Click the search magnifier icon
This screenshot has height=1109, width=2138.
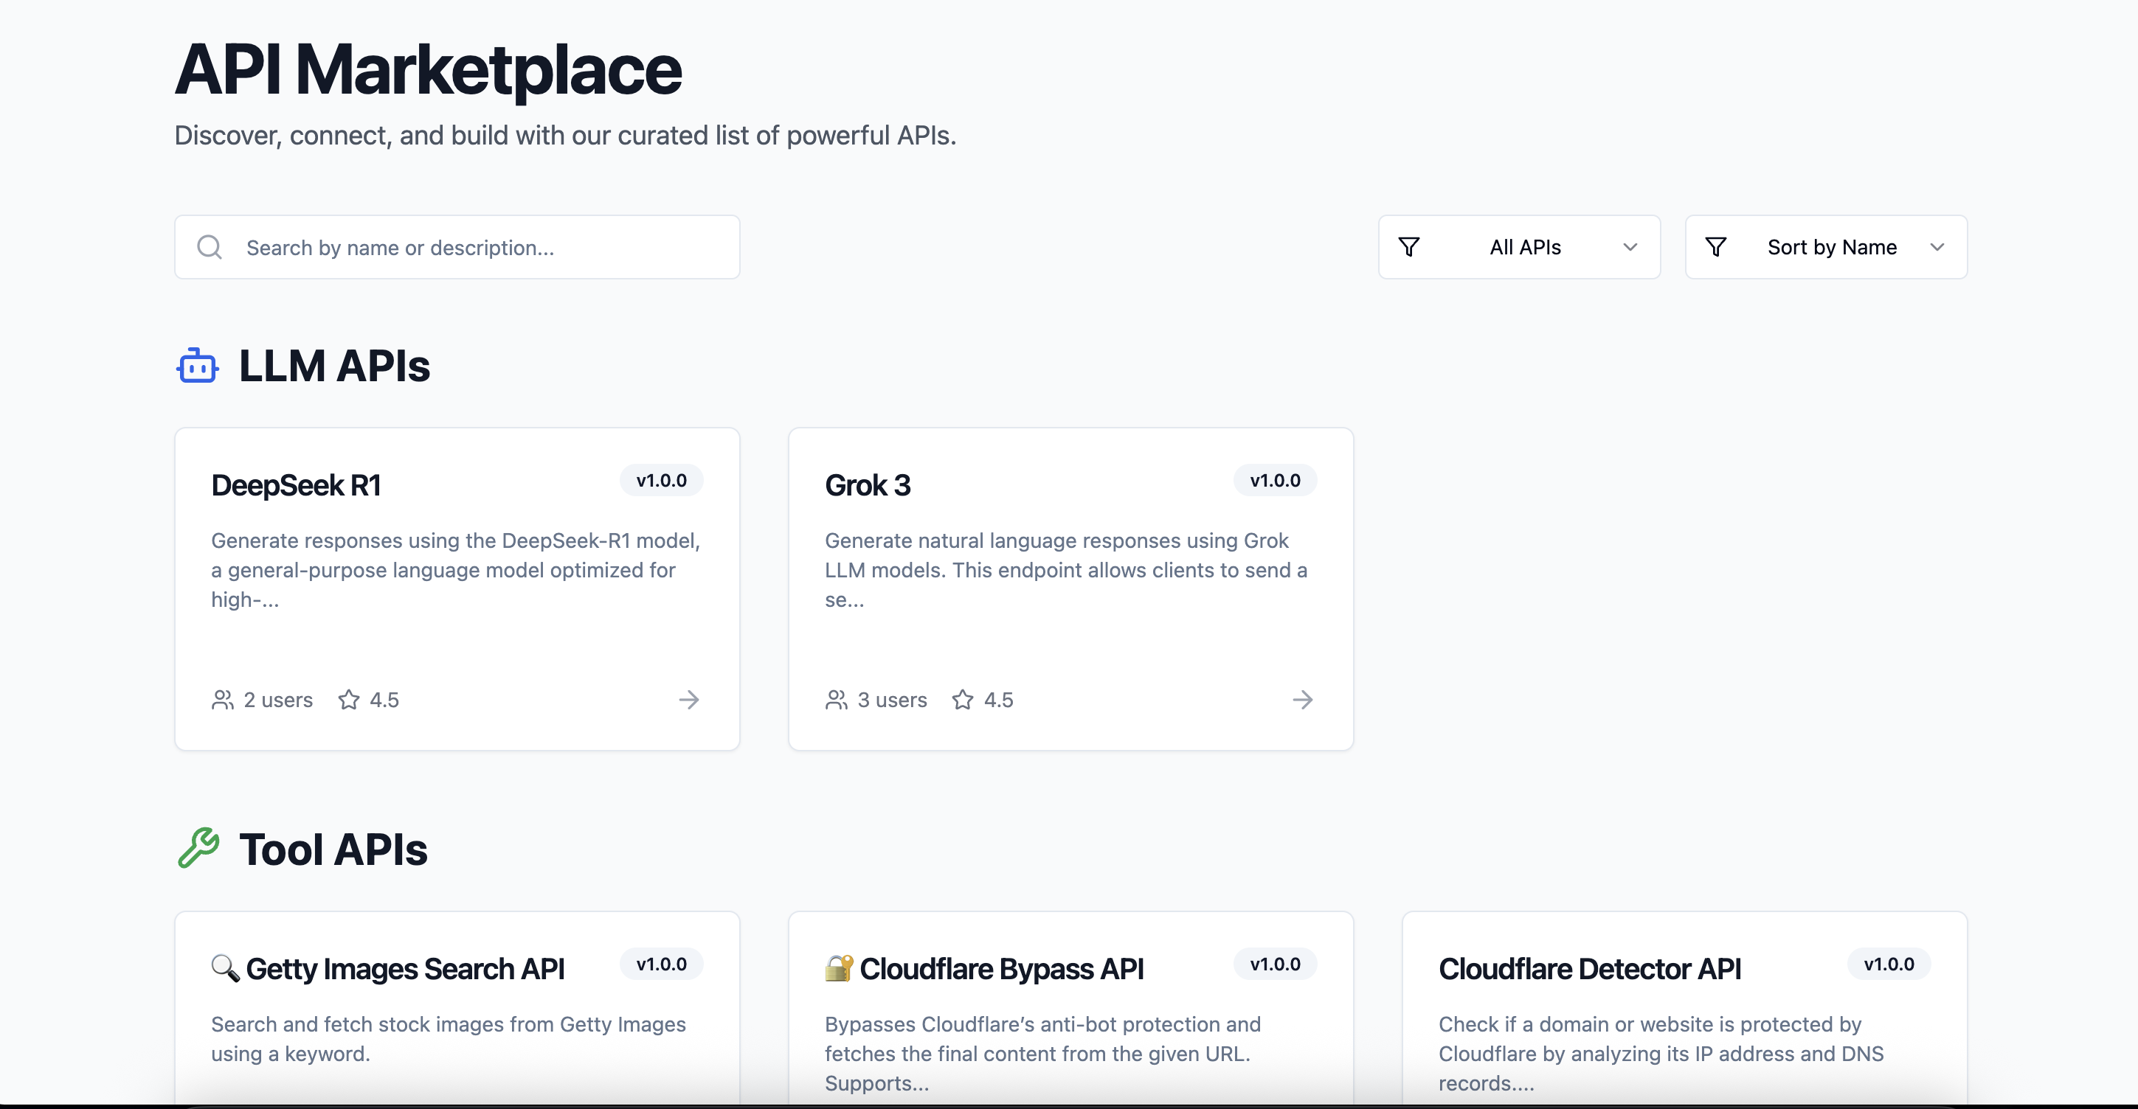pos(210,247)
